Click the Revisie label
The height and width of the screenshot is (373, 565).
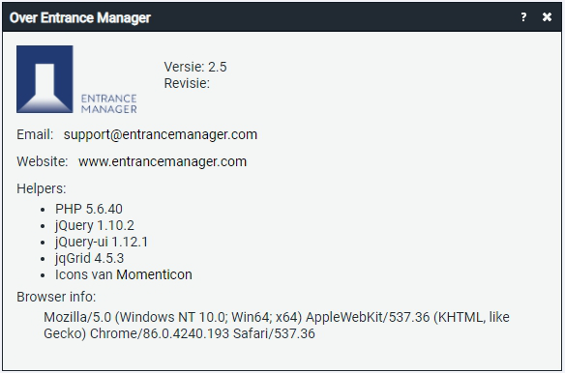pos(187,83)
